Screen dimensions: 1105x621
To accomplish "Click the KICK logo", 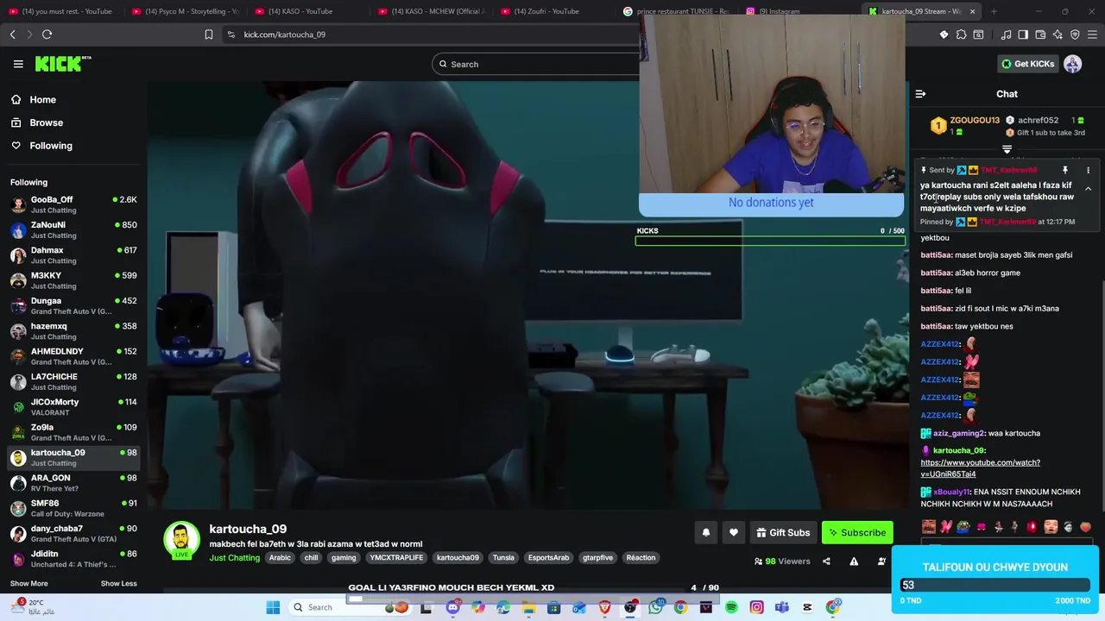I will (x=62, y=64).
